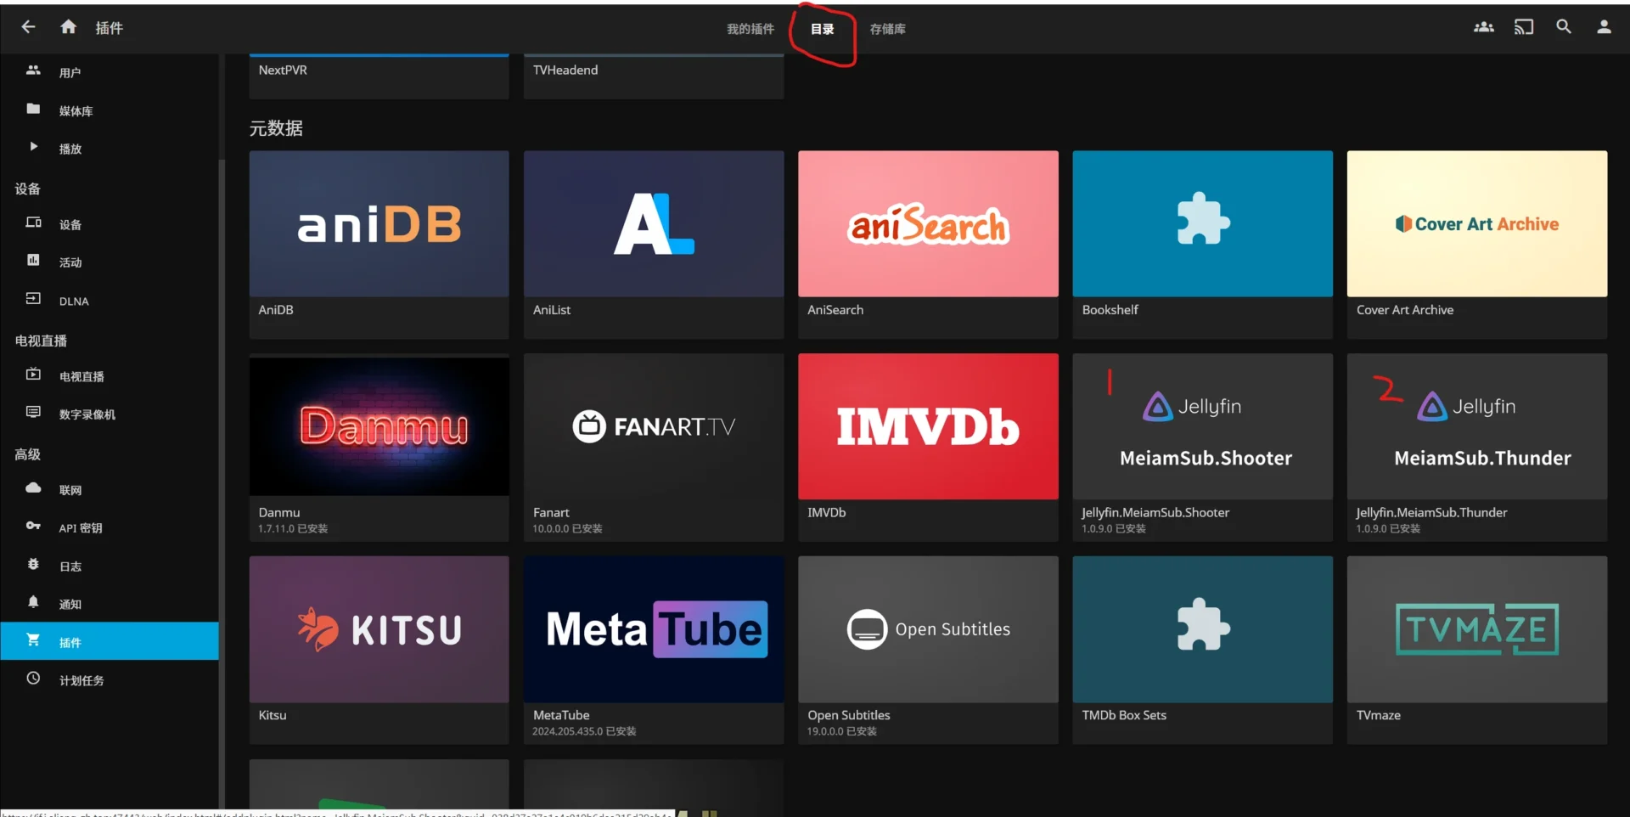Viewport: 1630px width, 817px height.
Task: Click the back arrow icon
Action: pos(28,27)
